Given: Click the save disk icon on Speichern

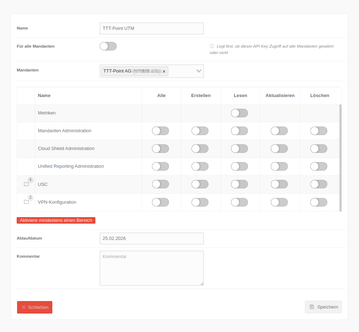Looking at the screenshot, I should pos(312,307).
